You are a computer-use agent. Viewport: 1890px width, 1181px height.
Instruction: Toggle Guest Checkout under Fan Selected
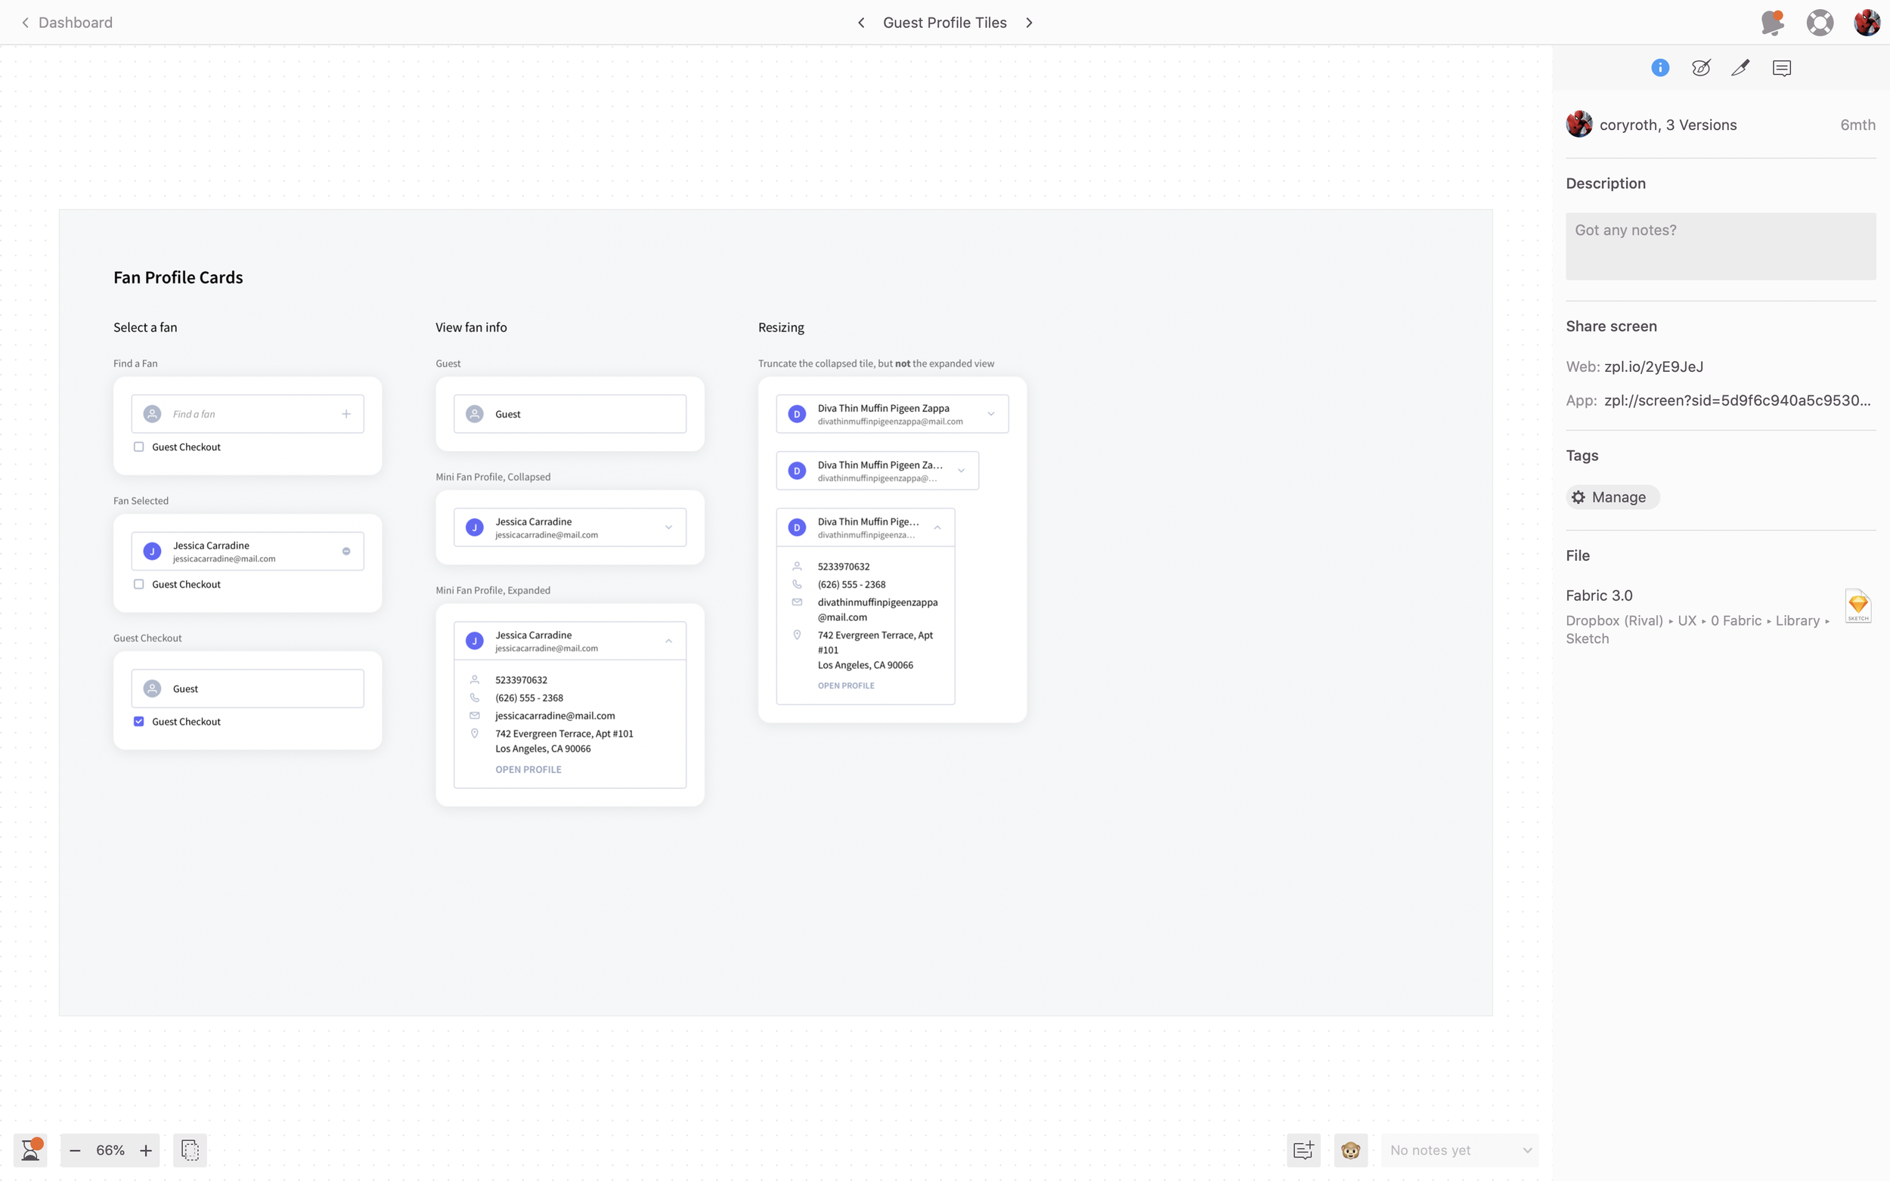click(139, 584)
